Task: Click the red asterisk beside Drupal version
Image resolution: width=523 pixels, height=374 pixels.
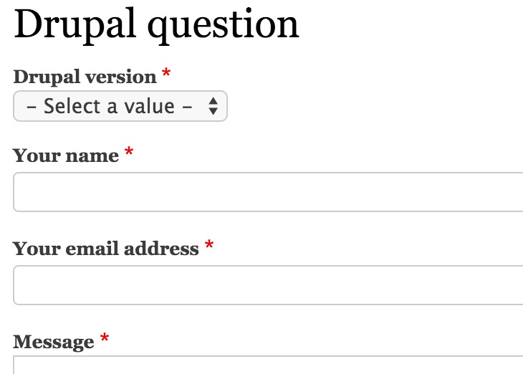Action: (x=166, y=73)
